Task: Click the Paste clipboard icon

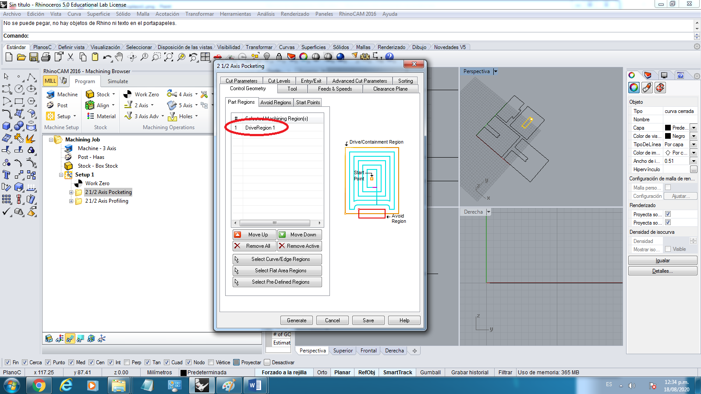Action: [95, 57]
